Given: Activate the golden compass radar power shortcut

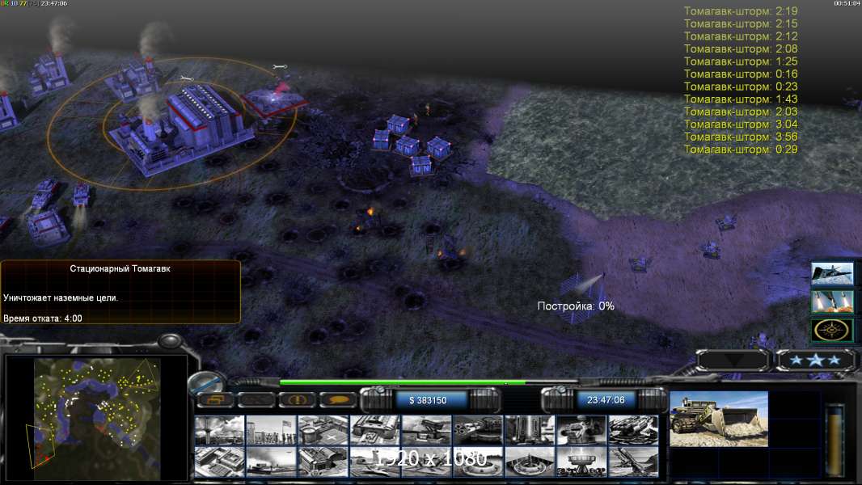Looking at the screenshot, I should (x=832, y=330).
